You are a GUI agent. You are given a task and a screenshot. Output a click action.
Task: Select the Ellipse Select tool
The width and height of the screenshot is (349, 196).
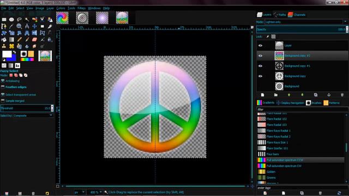point(11,20)
